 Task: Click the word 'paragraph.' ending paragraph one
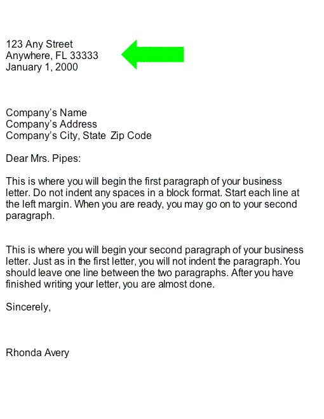(x=30, y=216)
